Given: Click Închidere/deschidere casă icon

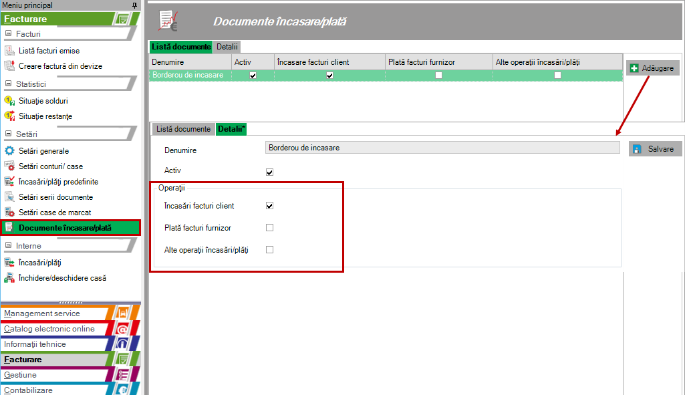Looking at the screenshot, I should tap(9, 278).
